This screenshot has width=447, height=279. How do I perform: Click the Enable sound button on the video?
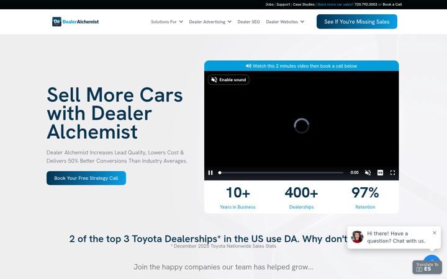228,80
